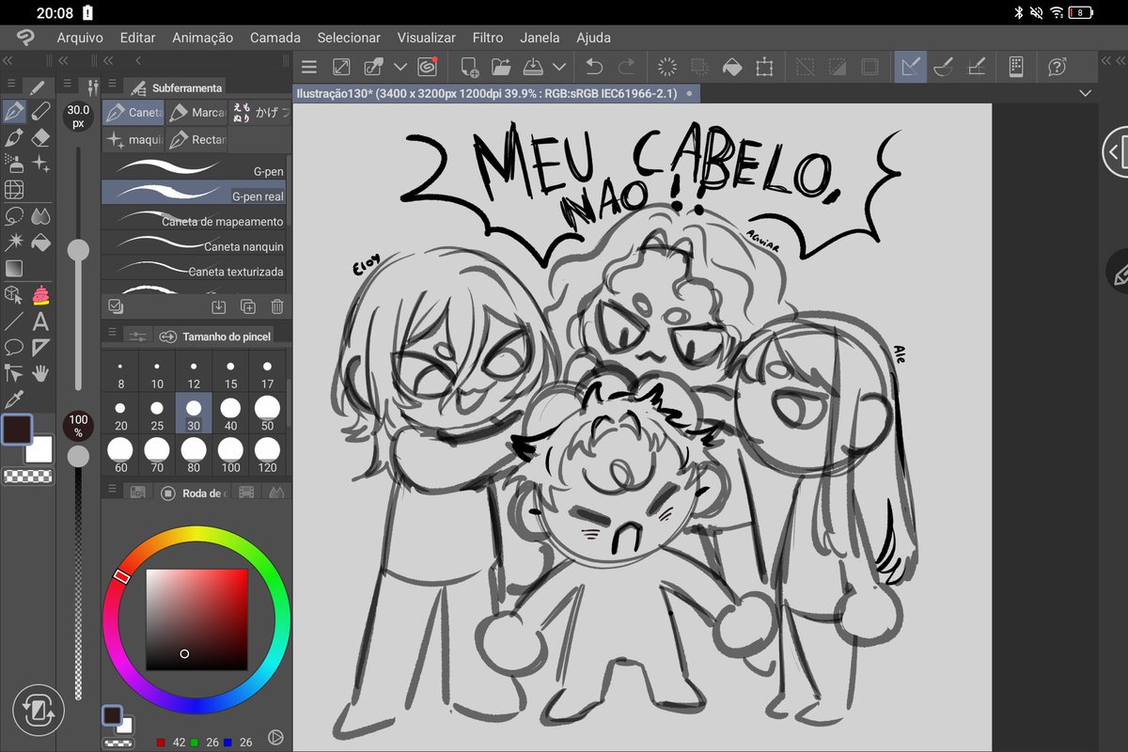Delete the sub tool with trash icon
The image size is (1128, 752).
coord(277,306)
